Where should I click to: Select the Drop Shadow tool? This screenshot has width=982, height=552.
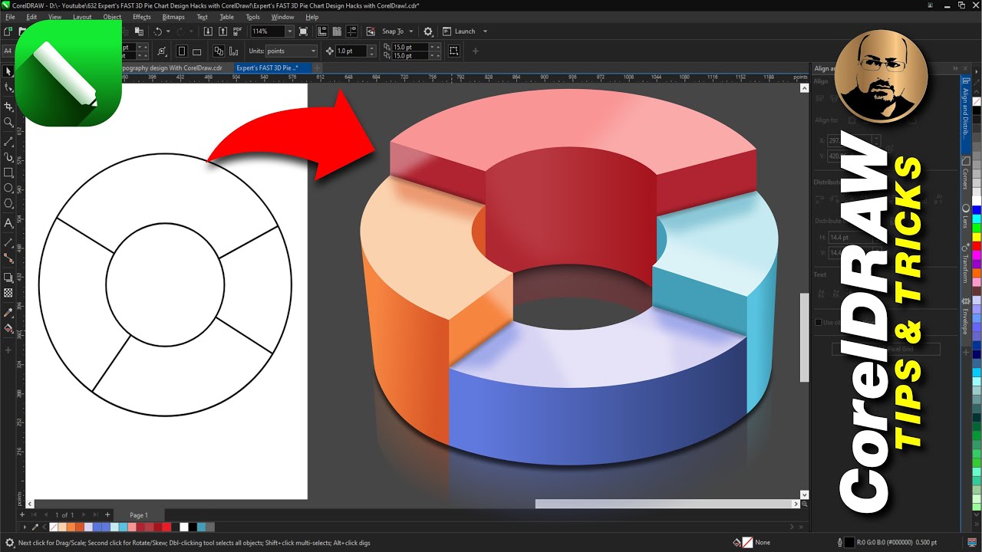[8, 278]
